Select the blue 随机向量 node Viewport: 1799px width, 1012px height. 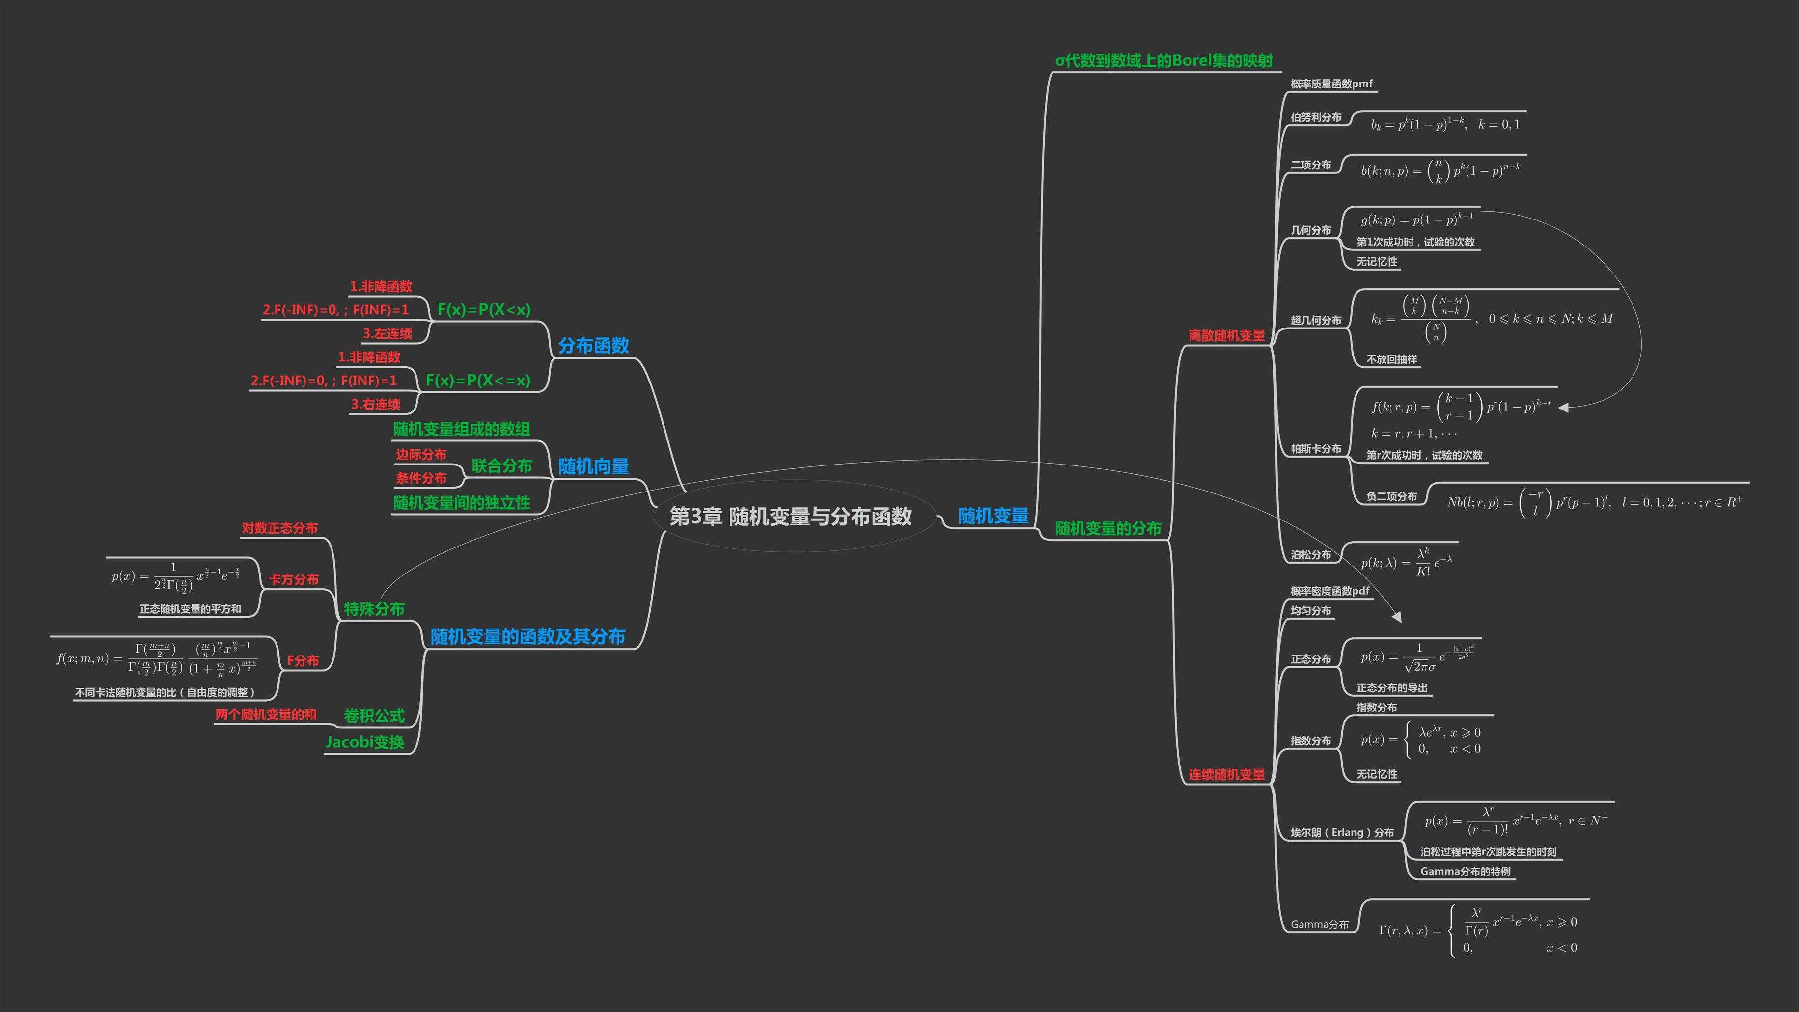tap(594, 466)
